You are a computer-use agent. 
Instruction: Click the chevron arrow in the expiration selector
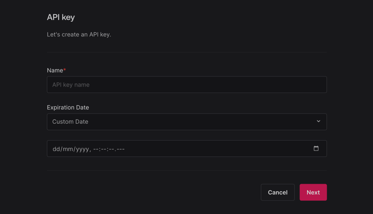click(318, 121)
